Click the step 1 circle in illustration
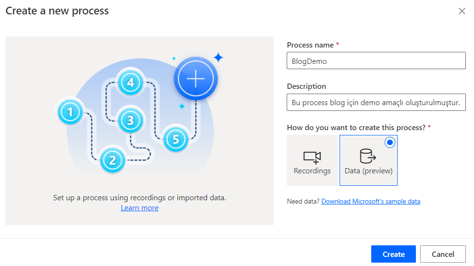This screenshot has height=266, width=474. 71,112
